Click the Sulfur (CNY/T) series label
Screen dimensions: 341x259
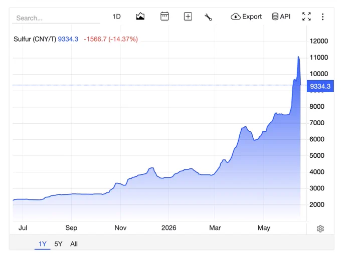click(35, 39)
